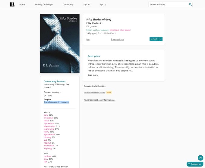This screenshot has height=168, width=205.
Task: Open the Reading Challenges menu item
Action: [x=44, y=5]
